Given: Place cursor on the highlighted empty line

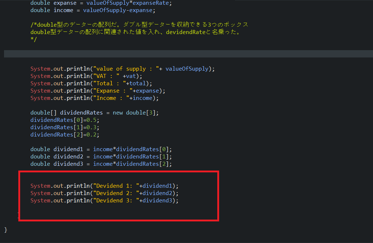Looking at the screenshot, I should click(188, 54).
